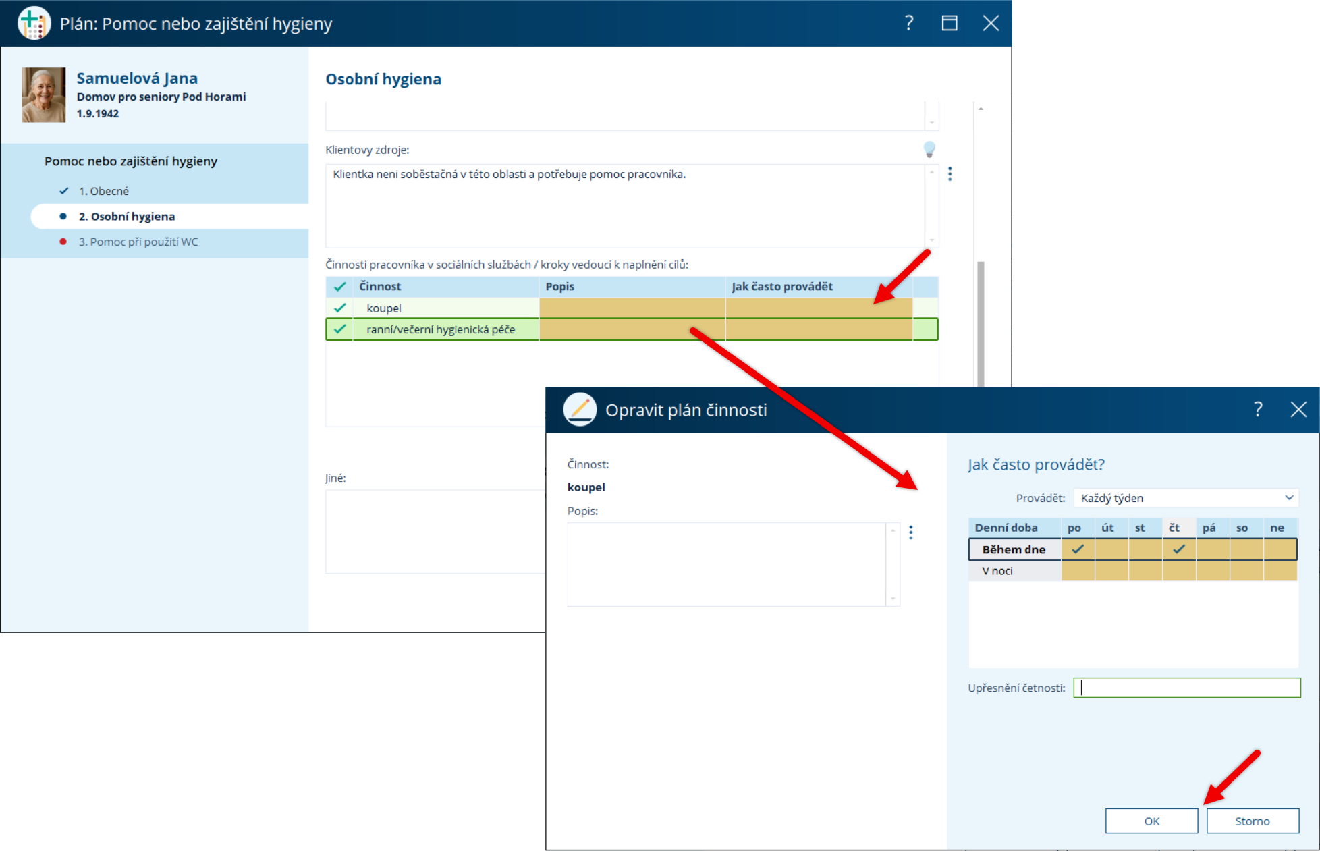The height and width of the screenshot is (851, 1320).
Task: Toggle Během dne on Monday (po)
Action: pos(1077,549)
